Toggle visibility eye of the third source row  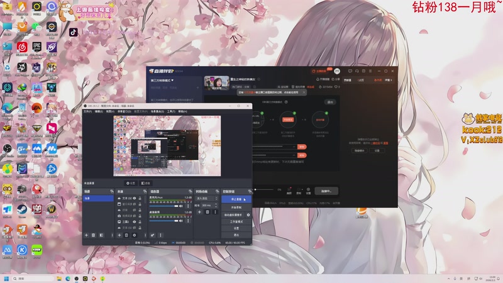[135, 210]
